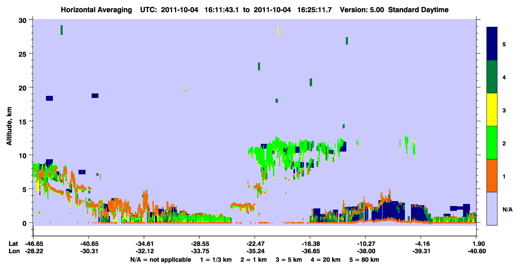Click the colorbar label 5
Screen dimensions: 529x271
click(x=504, y=44)
